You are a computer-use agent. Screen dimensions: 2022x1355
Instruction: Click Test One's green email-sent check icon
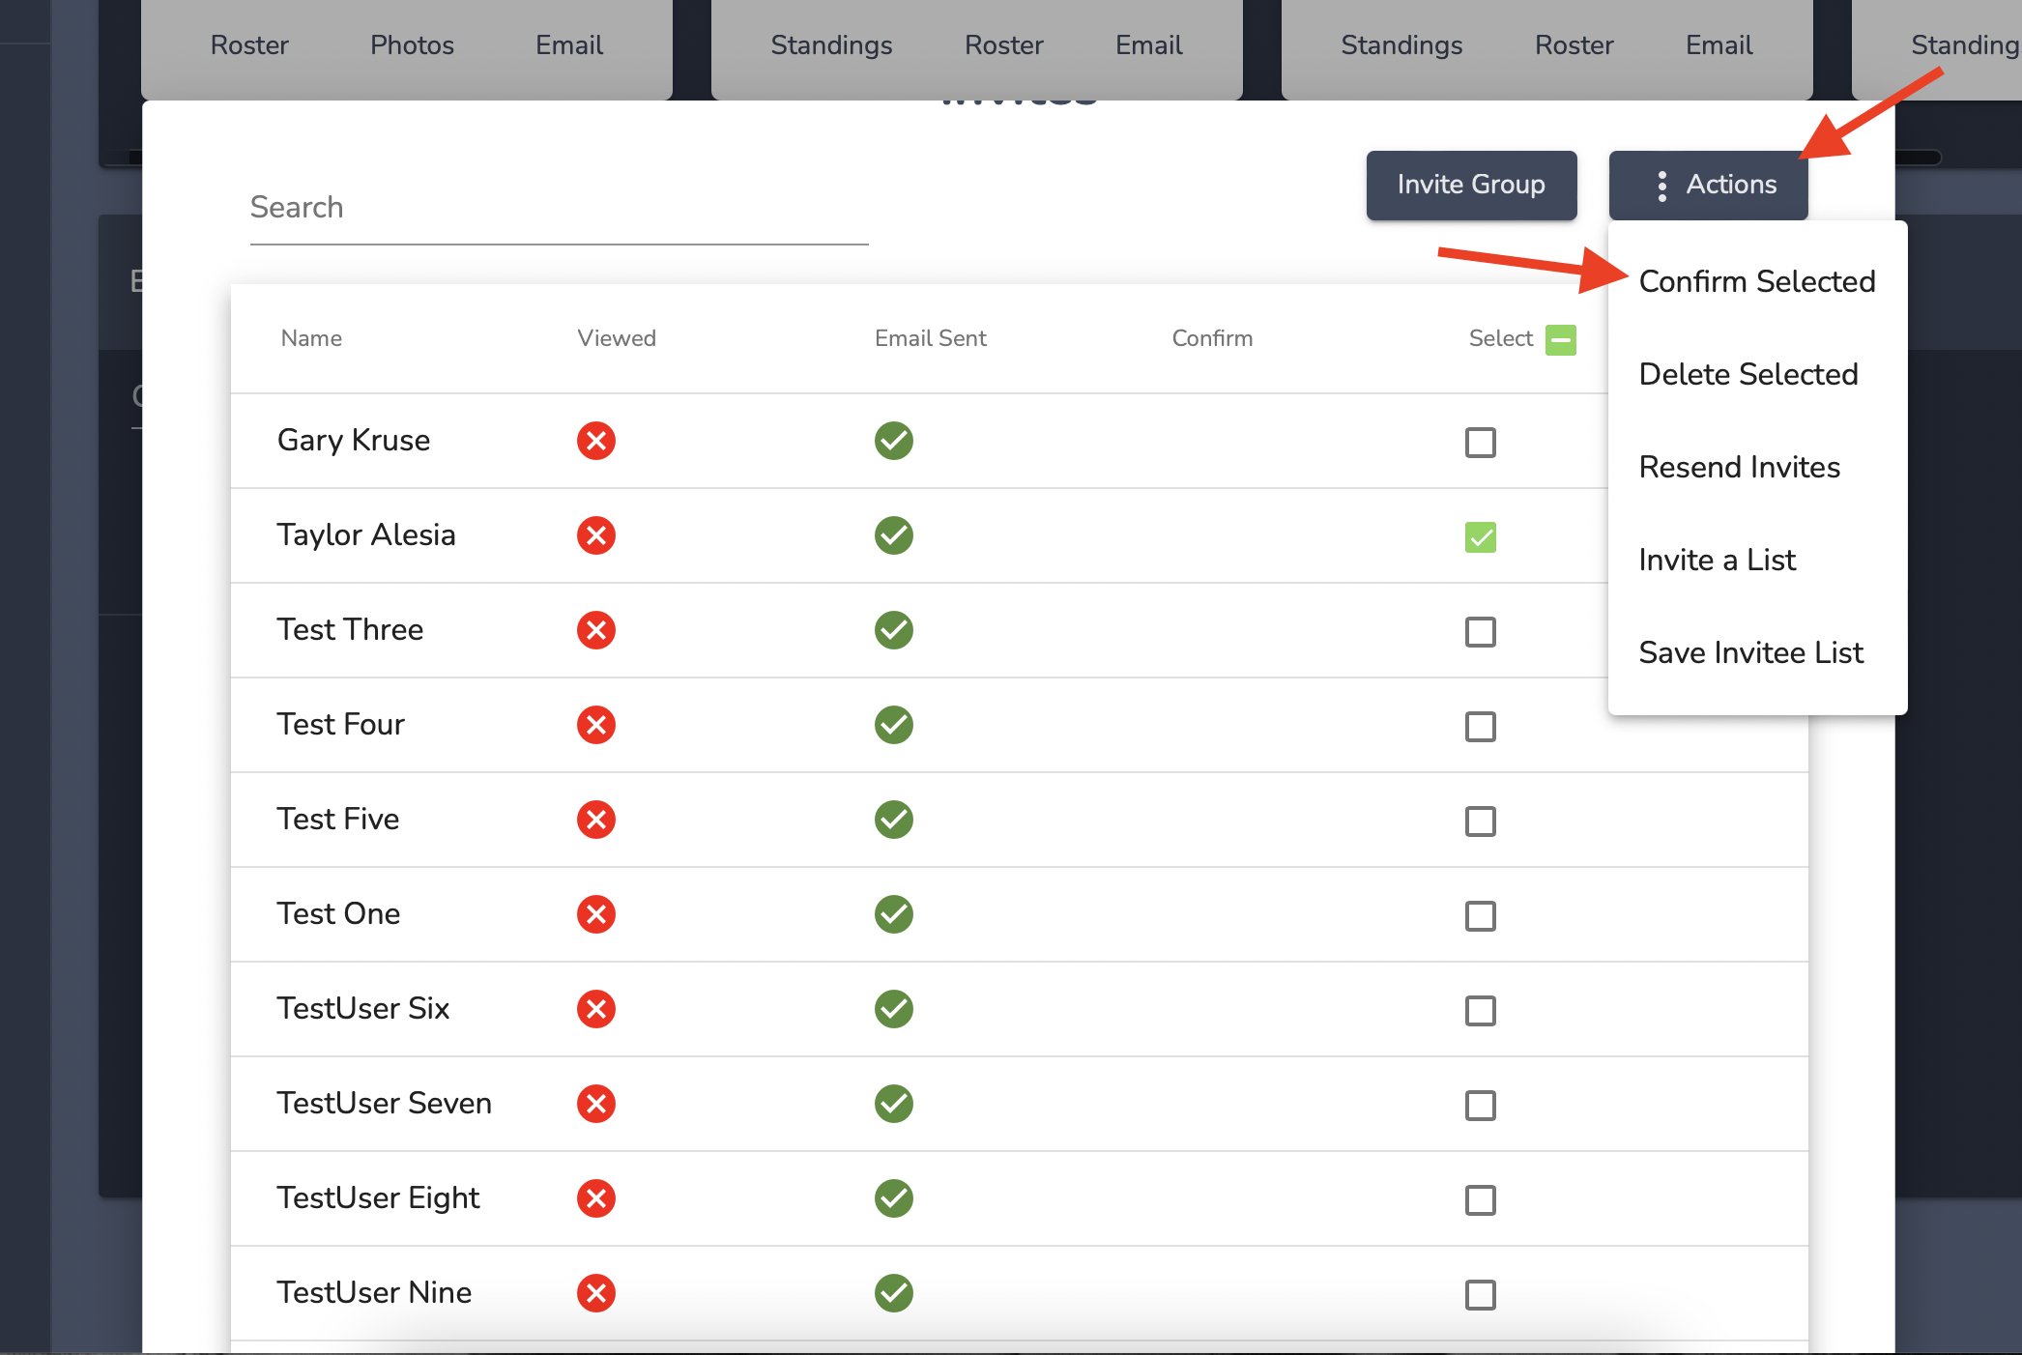tap(894, 914)
